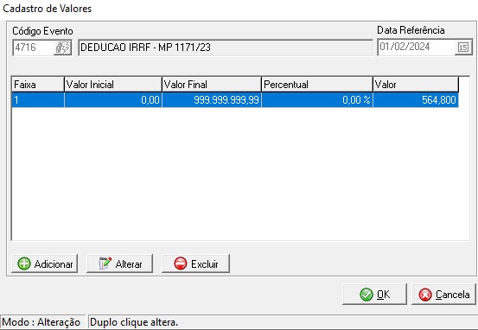Viewport: 478px width, 330px height.
Task: Click the green checkmark OK icon
Action: pyautogui.click(x=366, y=295)
